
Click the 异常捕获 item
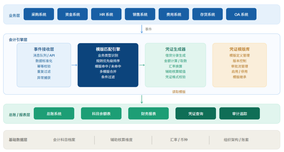pos(44,78)
